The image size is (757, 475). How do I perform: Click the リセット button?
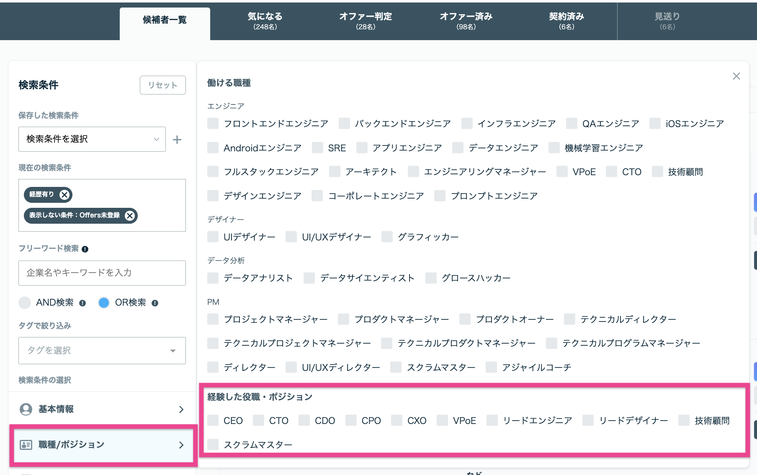tap(163, 85)
